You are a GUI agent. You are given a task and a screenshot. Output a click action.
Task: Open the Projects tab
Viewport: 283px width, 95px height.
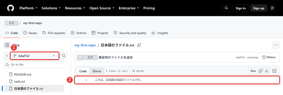[x=100, y=33]
